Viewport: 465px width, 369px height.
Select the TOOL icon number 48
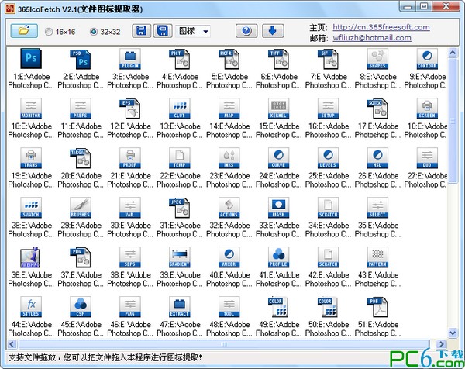(229, 306)
